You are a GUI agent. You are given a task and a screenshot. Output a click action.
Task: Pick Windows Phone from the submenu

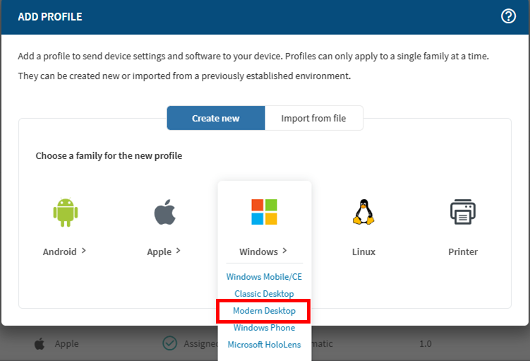[x=264, y=328]
